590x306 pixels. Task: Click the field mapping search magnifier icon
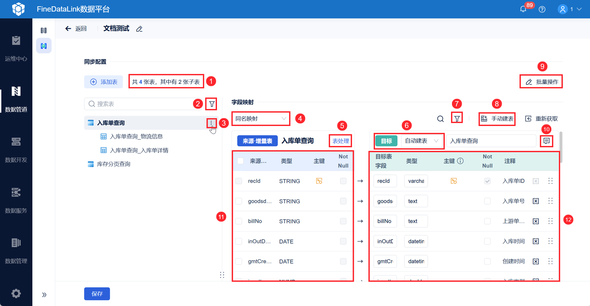point(441,119)
